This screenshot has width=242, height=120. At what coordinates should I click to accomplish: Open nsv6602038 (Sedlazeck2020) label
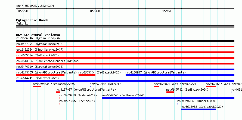point(202,107)
